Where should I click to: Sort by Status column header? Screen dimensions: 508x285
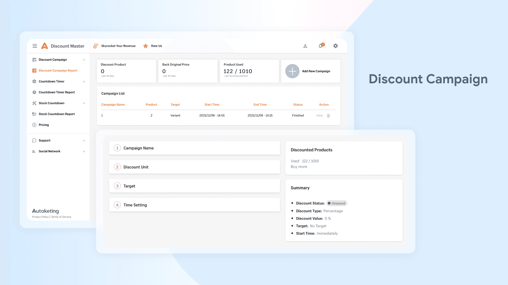click(x=298, y=104)
